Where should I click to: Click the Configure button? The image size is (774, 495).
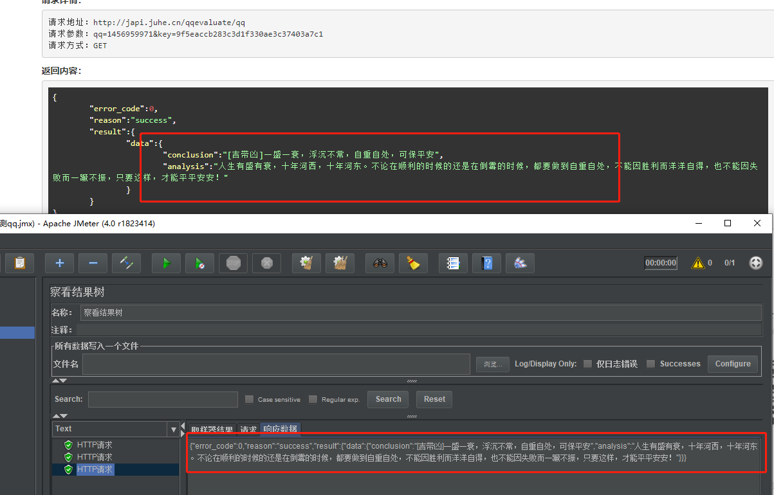click(733, 364)
